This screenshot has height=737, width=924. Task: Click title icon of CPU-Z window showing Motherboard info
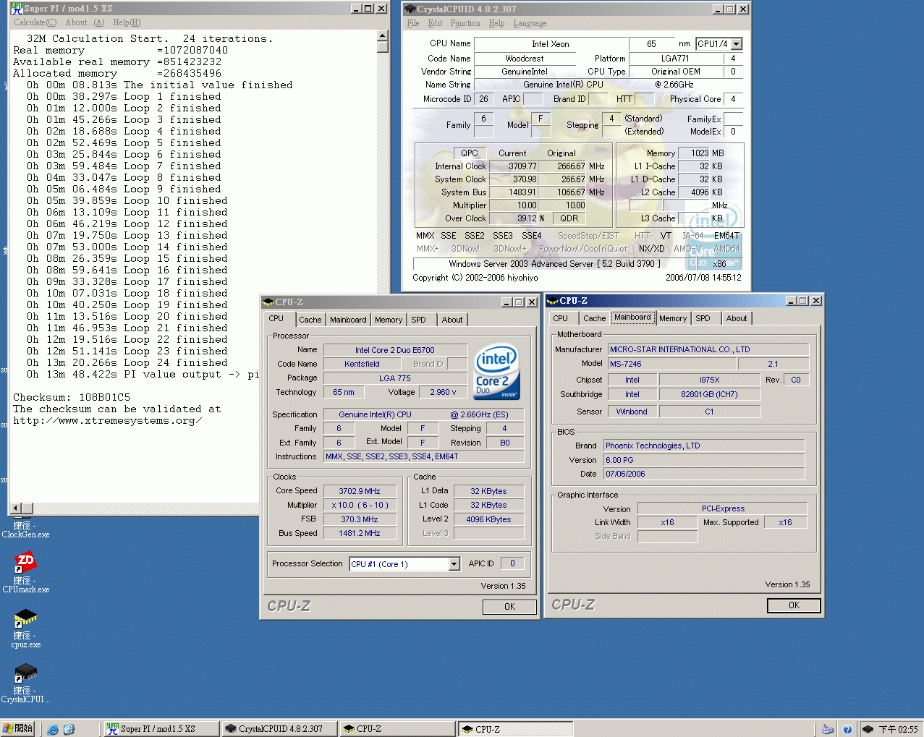click(x=553, y=301)
